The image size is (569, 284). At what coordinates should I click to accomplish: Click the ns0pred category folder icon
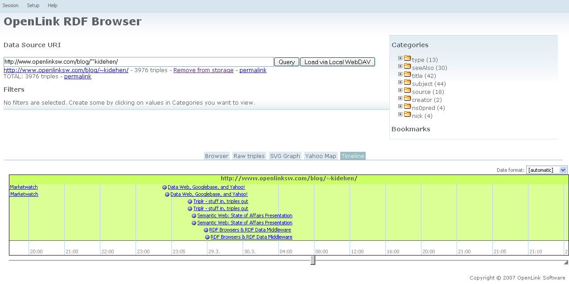click(x=407, y=106)
